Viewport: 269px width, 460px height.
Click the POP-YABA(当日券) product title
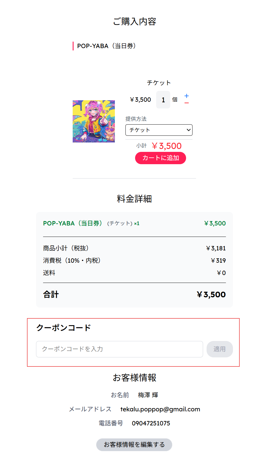106,46
